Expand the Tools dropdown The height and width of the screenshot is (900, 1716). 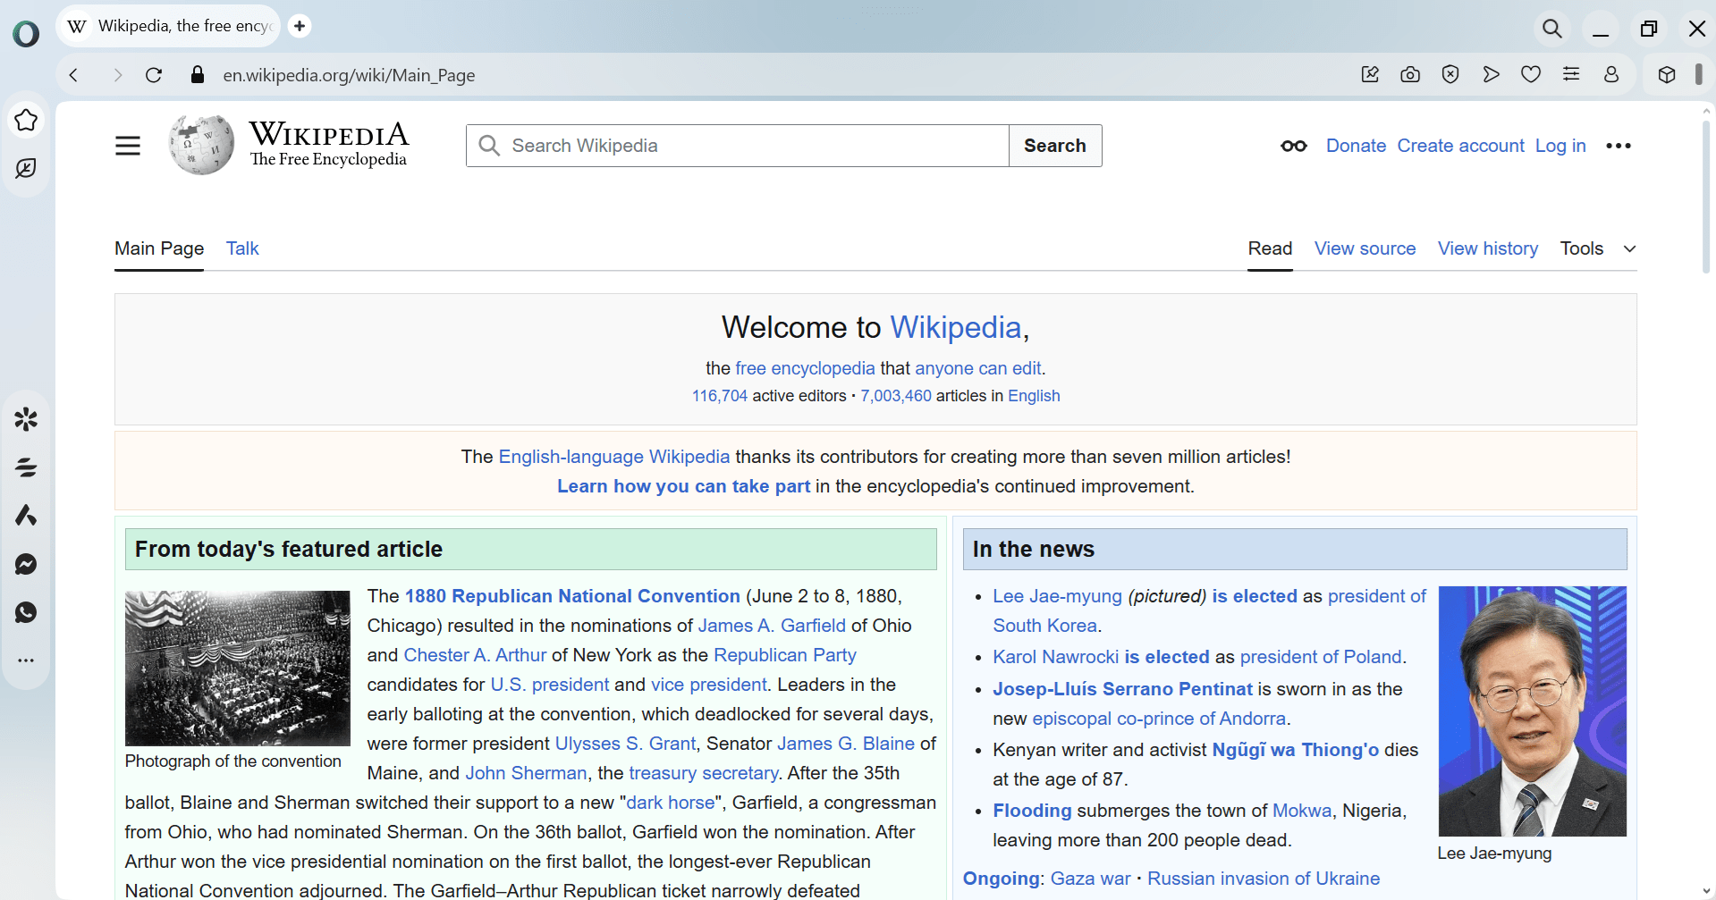click(1598, 248)
